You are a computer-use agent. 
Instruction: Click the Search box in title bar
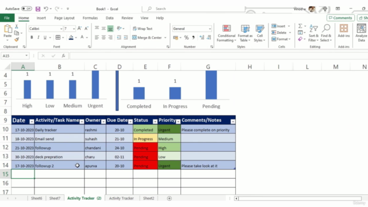193,9
